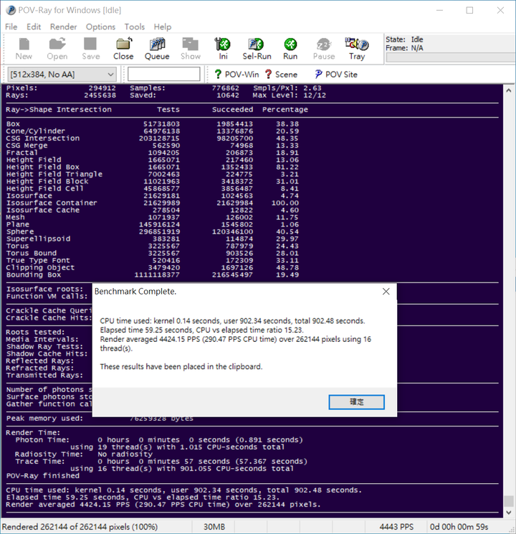The height and width of the screenshot is (534, 516).
Task: Click the render progress bar
Action: click(x=451, y=57)
